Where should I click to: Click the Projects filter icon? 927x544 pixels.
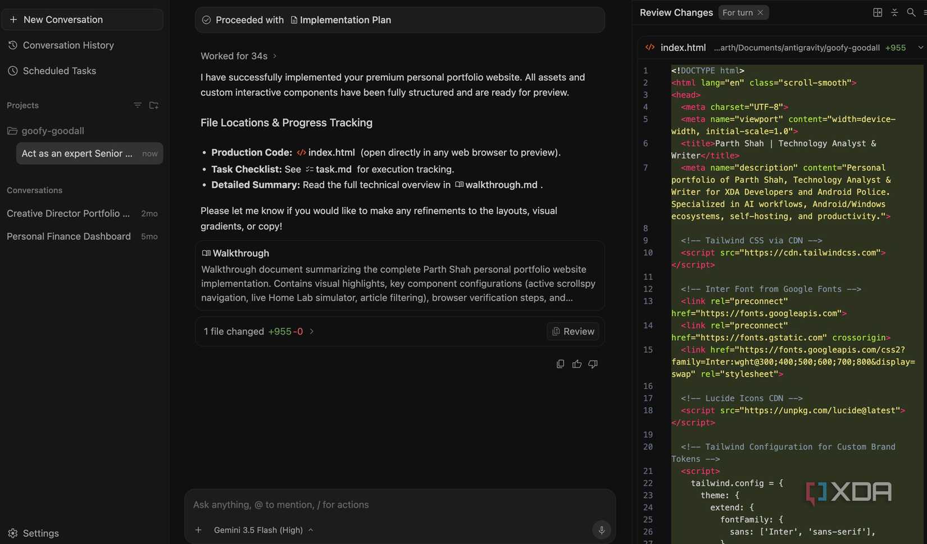click(x=138, y=106)
